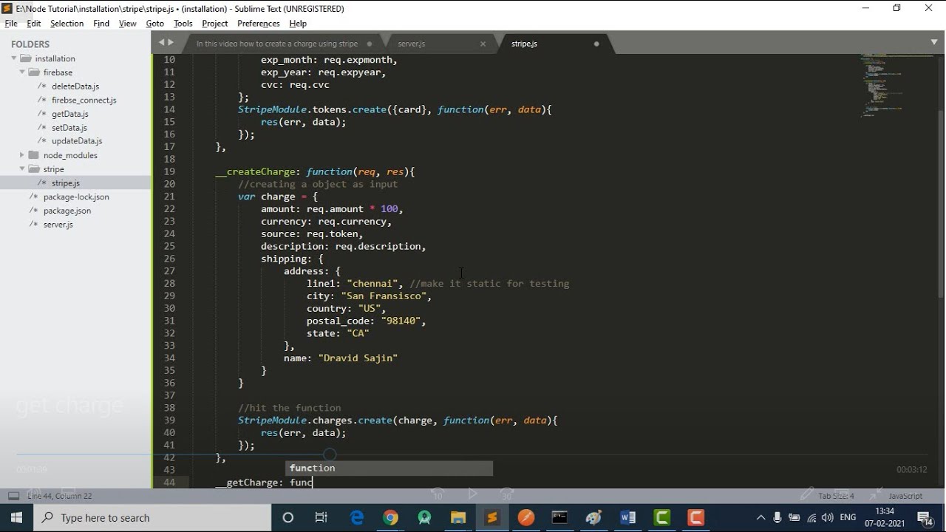Click Sublime Text taskbar icon

coord(492,518)
